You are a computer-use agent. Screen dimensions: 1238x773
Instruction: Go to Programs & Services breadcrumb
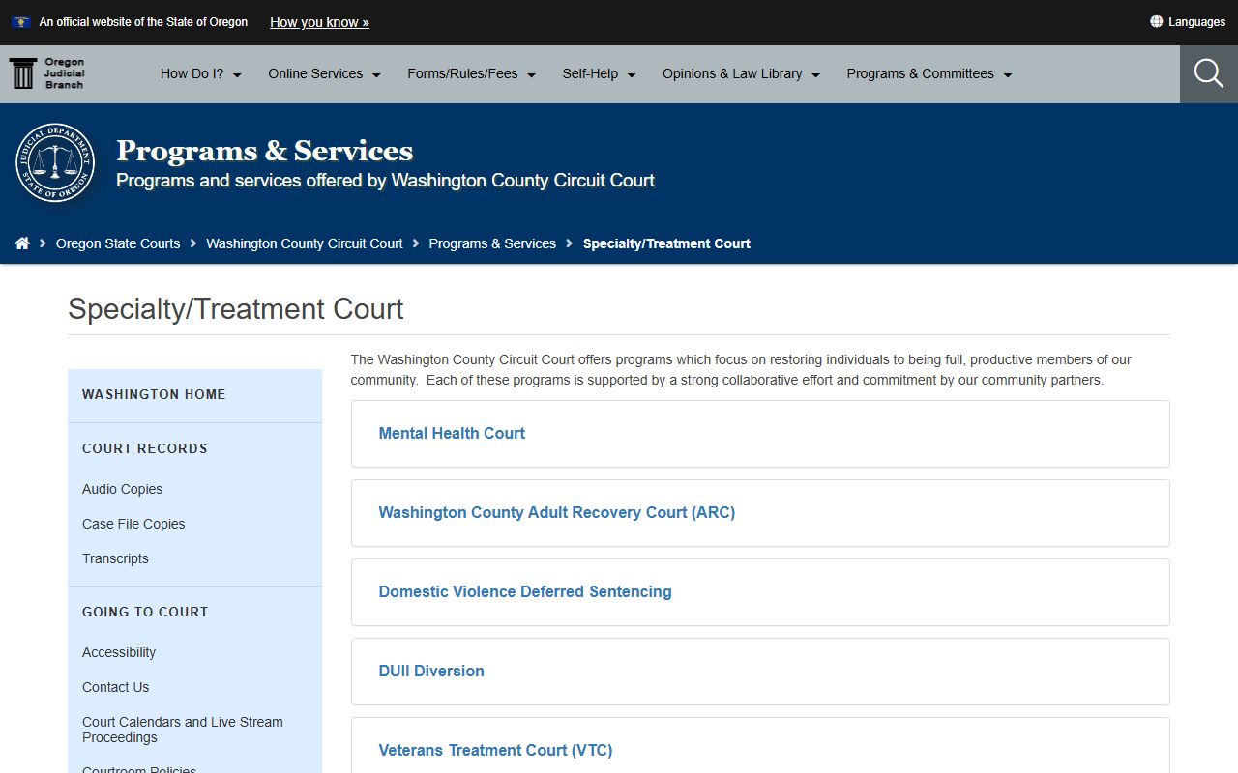(492, 243)
